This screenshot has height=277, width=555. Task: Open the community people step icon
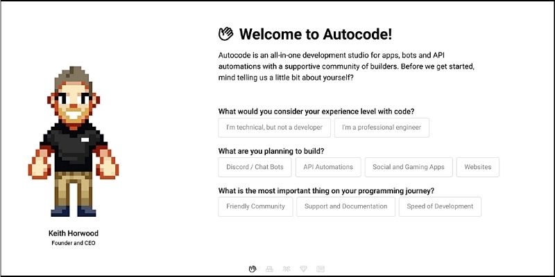pyautogui.click(x=287, y=269)
